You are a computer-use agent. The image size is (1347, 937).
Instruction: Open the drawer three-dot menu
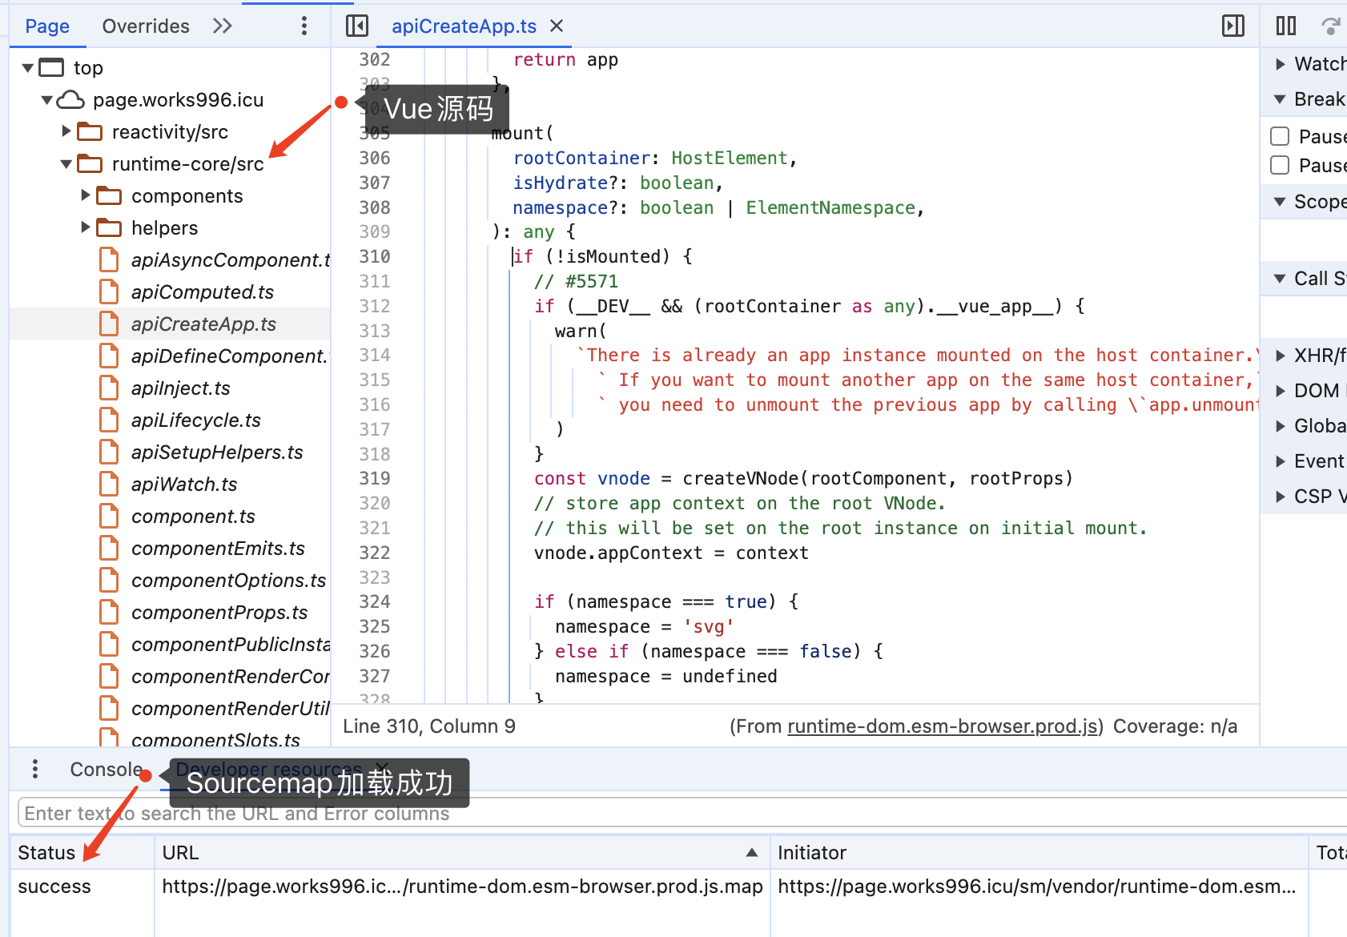click(35, 769)
